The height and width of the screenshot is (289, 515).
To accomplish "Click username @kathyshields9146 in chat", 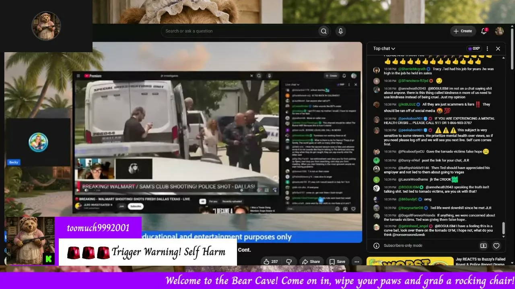I will tap(414, 168).
